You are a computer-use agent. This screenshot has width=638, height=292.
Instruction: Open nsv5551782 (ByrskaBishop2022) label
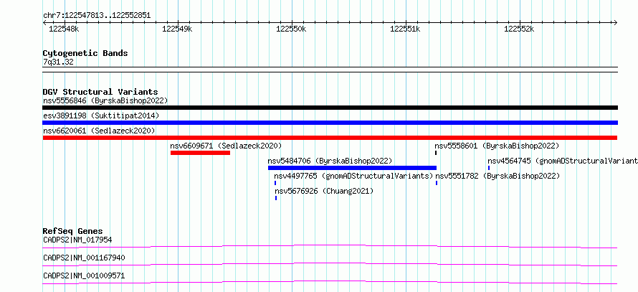click(x=497, y=176)
